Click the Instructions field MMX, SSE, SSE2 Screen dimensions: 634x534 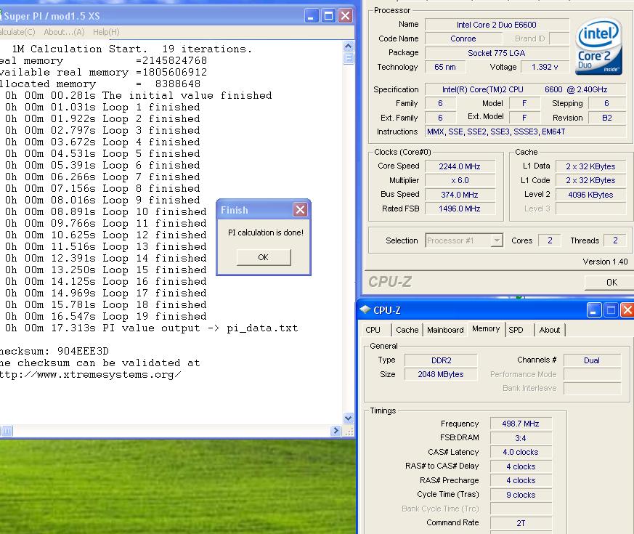pyautogui.click(x=526, y=132)
